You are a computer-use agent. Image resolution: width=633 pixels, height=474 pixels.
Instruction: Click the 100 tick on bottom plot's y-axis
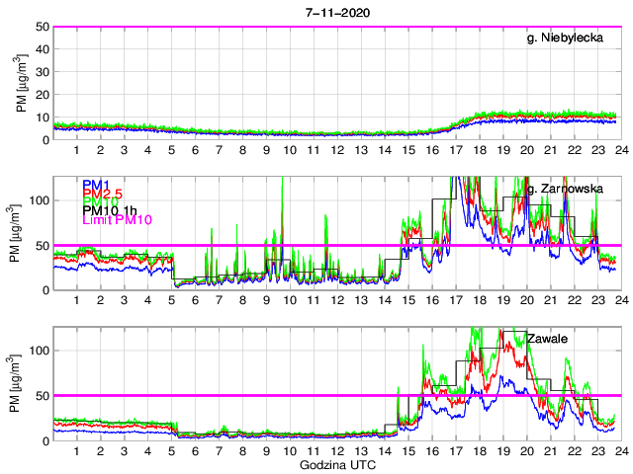[38, 351]
